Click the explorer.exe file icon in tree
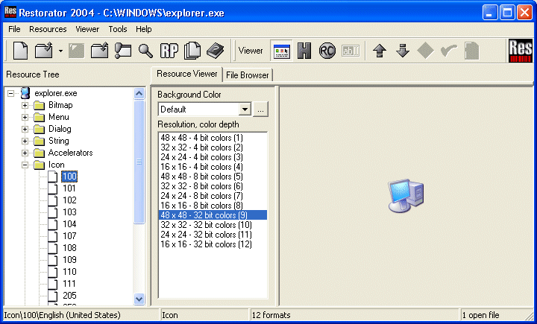 pos(25,93)
